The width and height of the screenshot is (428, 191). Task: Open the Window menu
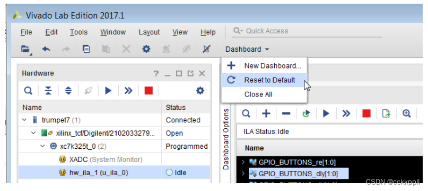pyautogui.click(x=113, y=32)
